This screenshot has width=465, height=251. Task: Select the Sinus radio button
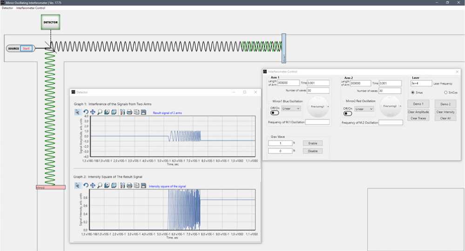pos(413,92)
